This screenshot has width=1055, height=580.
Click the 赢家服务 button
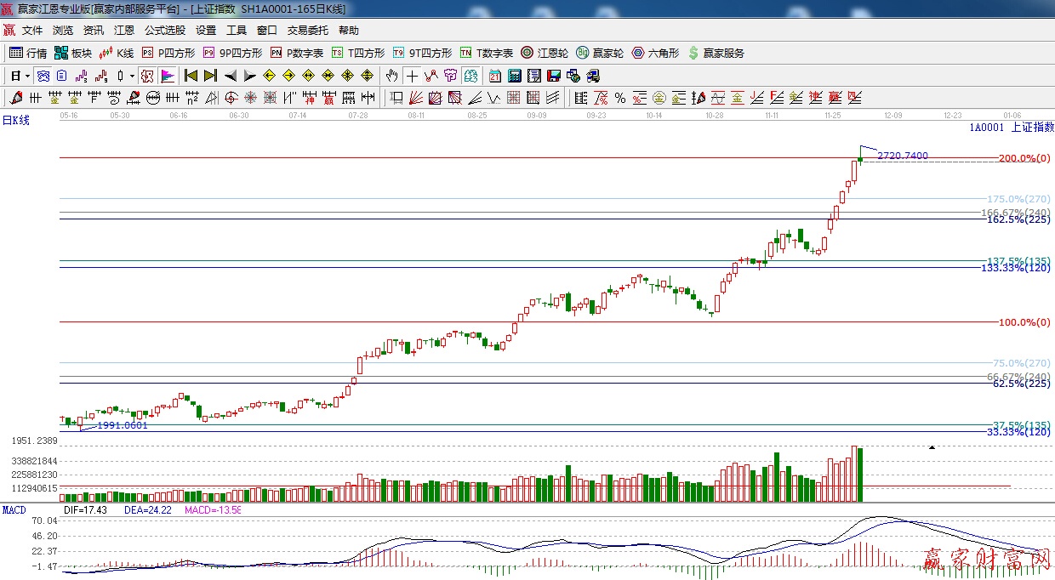coord(716,53)
